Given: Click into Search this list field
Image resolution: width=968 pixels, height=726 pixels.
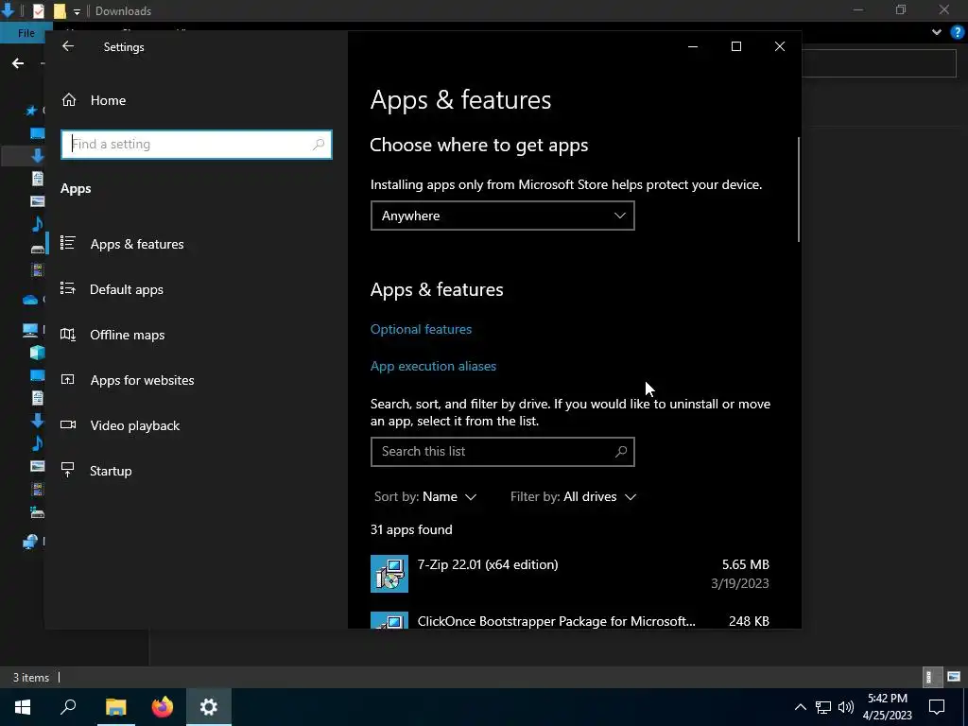Looking at the screenshot, I should [503, 451].
